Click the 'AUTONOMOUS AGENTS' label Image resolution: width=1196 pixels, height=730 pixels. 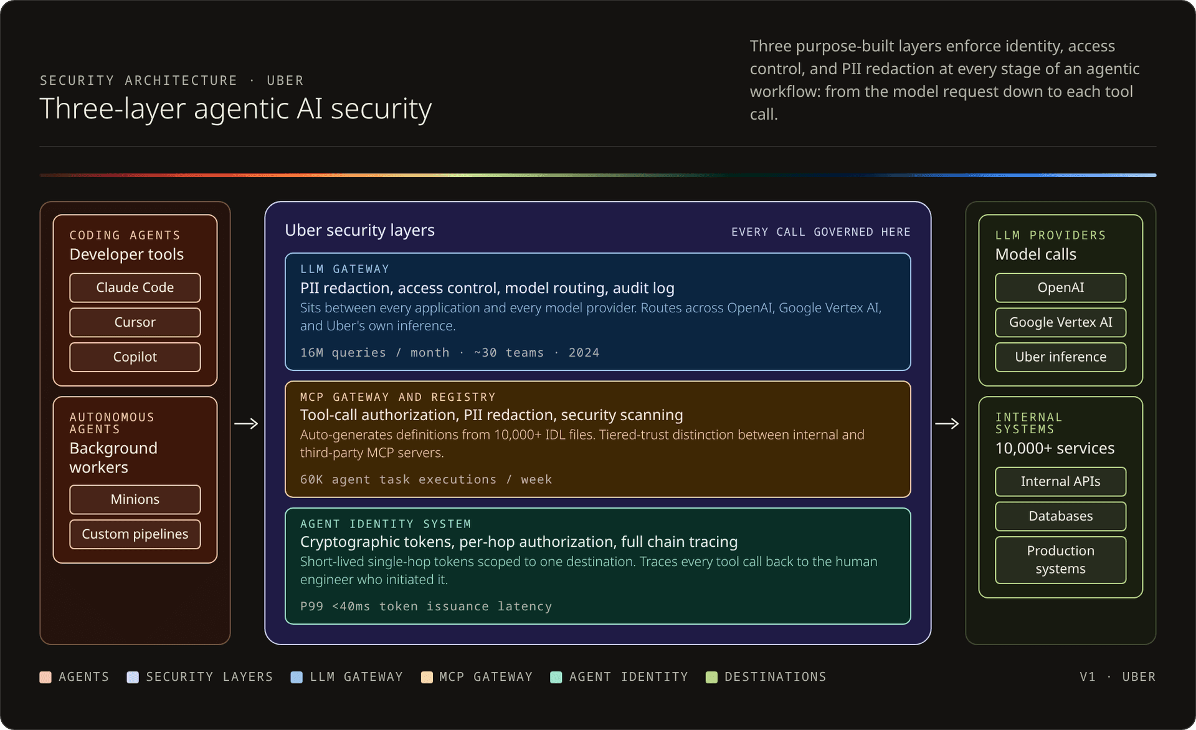pos(112,423)
